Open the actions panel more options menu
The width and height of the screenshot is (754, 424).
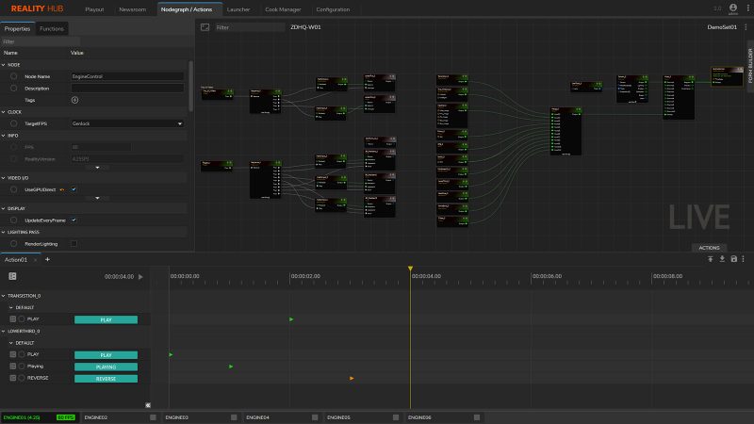tap(743, 259)
